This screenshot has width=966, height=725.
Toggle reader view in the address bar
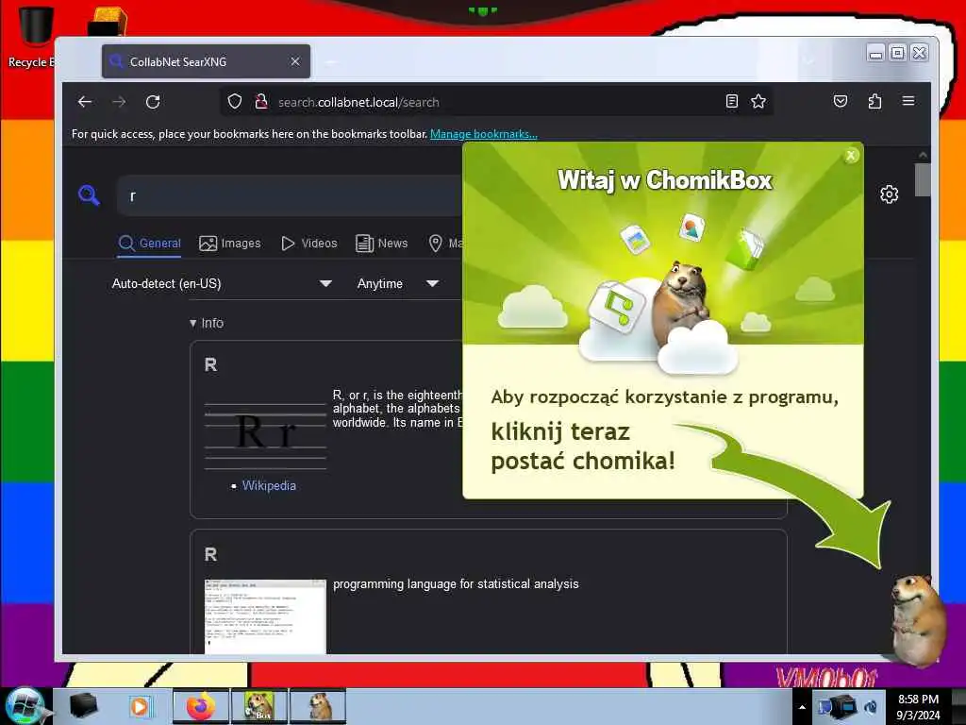[731, 101]
